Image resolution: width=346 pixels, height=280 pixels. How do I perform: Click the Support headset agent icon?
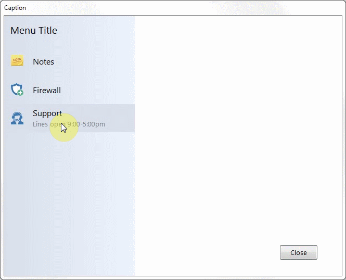(17, 118)
